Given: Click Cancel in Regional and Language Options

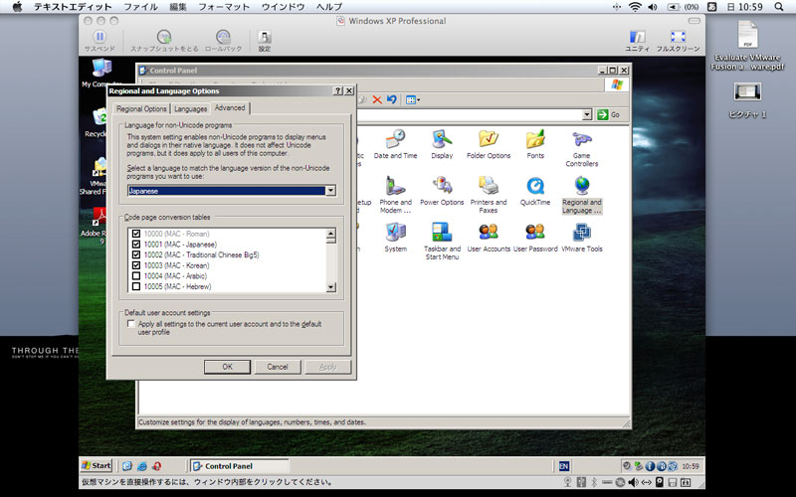Looking at the screenshot, I should 278,367.
